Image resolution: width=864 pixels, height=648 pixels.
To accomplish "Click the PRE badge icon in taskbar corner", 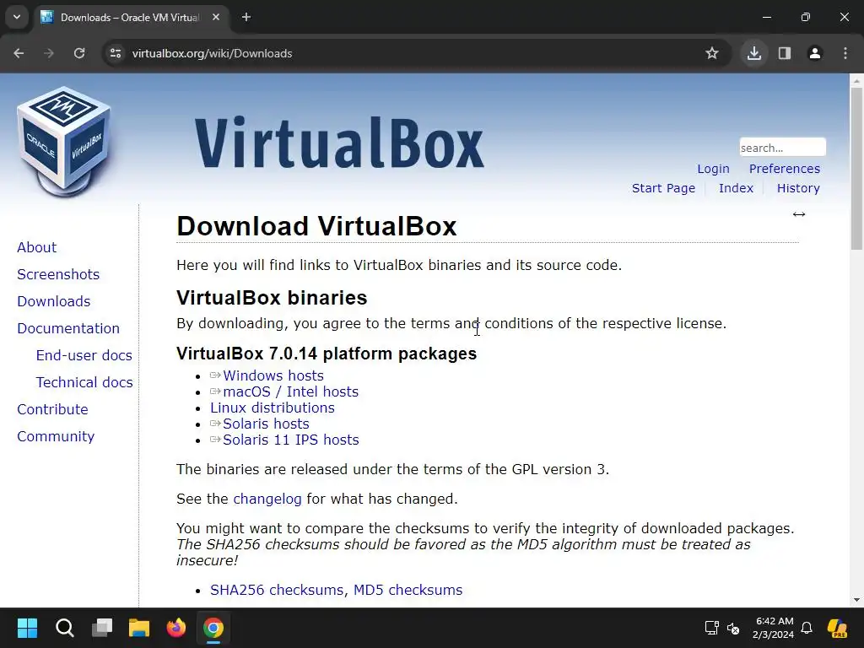I will click(x=838, y=628).
